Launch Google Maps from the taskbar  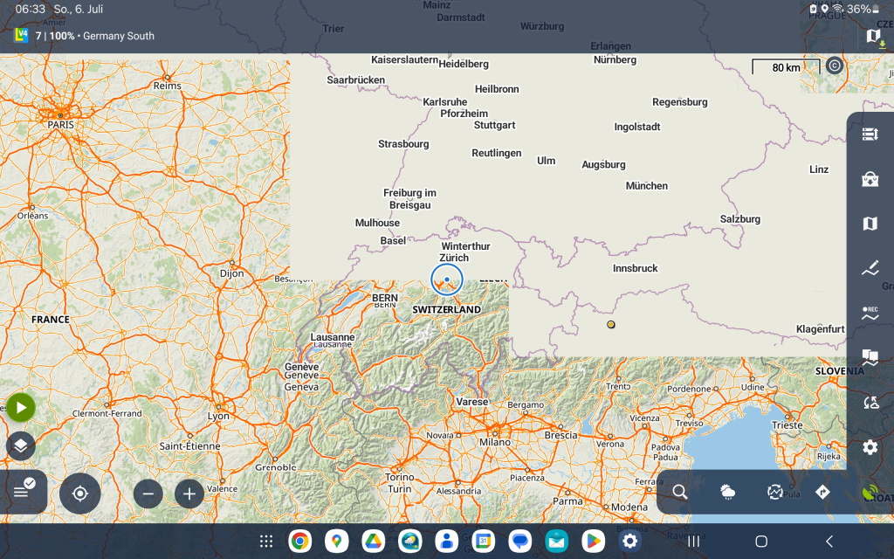point(336,542)
